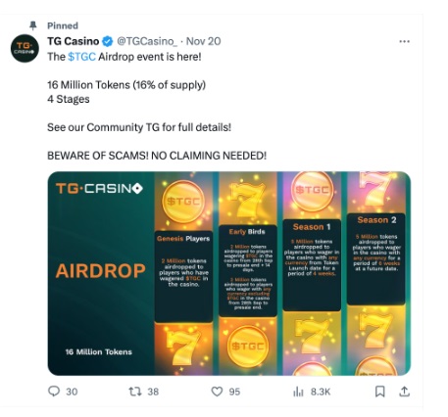Click the 8.3K views count

321,392
